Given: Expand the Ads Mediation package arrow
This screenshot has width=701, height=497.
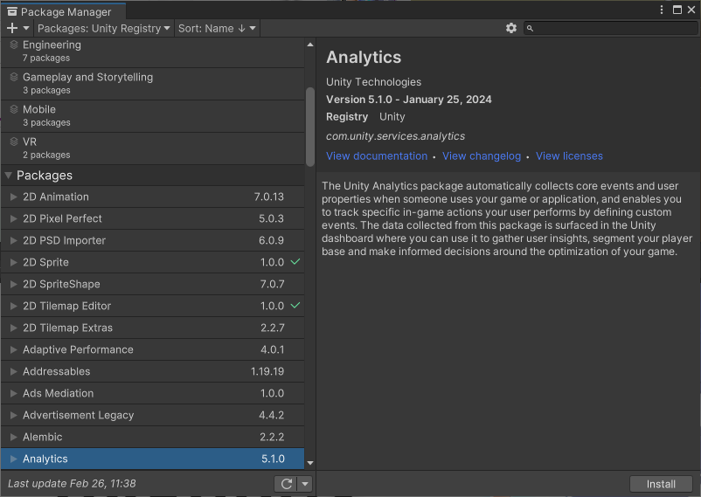Looking at the screenshot, I should tap(13, 393).
